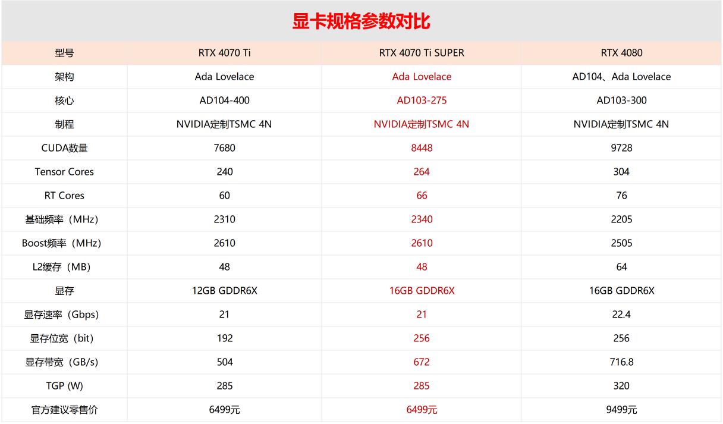Click the RT Cores row label
The height and width of the screenshot is (424, 723).
pyautogui.click(x=63, y=196)
